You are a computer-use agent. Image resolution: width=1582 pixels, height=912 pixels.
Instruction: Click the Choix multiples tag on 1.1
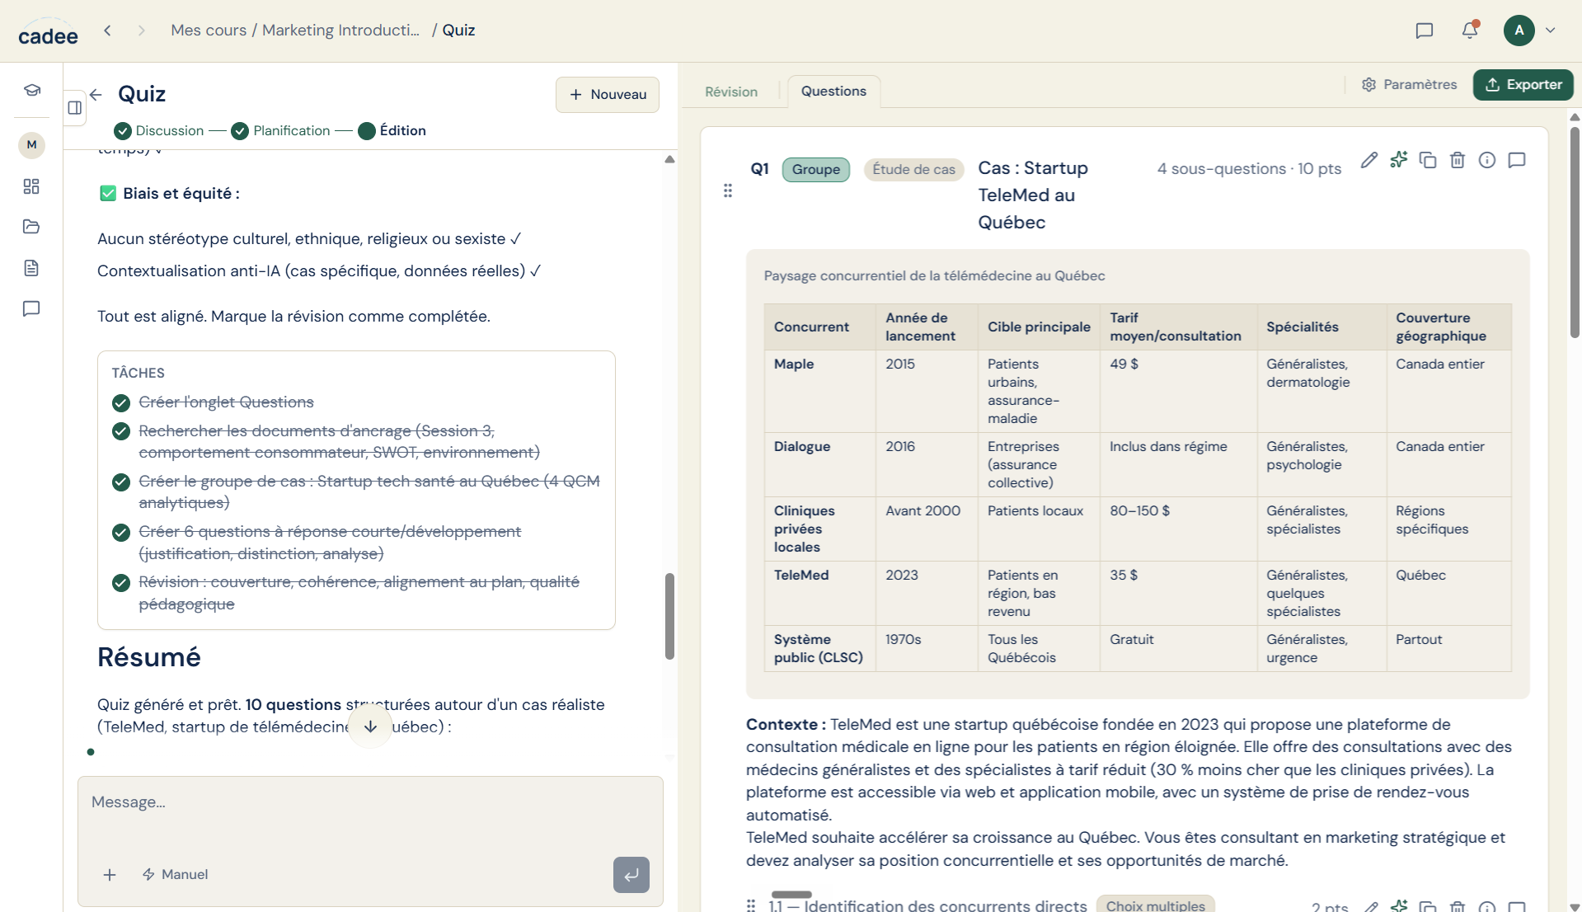coord(1155,905)
